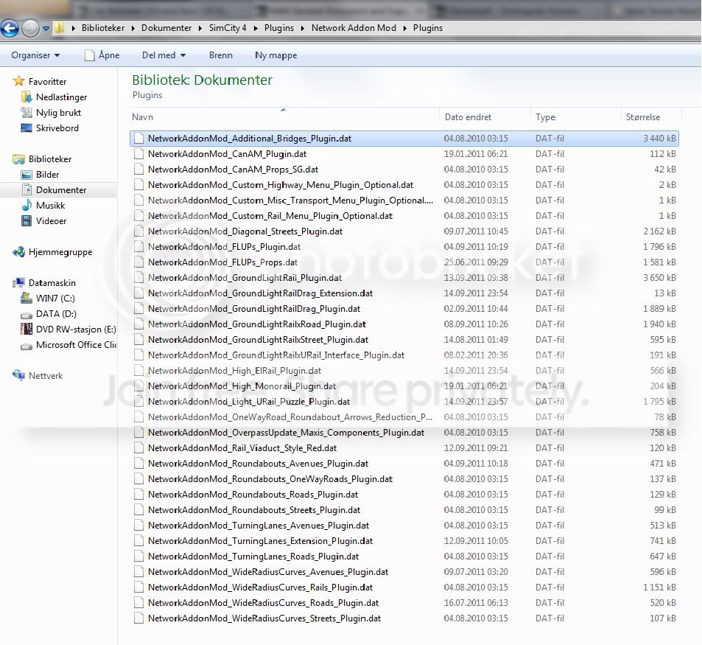Click the Musikk music note icon
This screenshot has height=645, width=702.
(x=27, y=205)
